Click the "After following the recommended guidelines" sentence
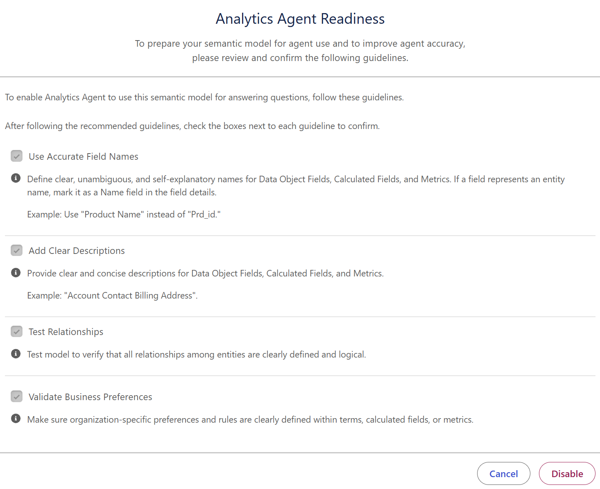The width and height of the screenshot is (600, 489). (192, 126)
